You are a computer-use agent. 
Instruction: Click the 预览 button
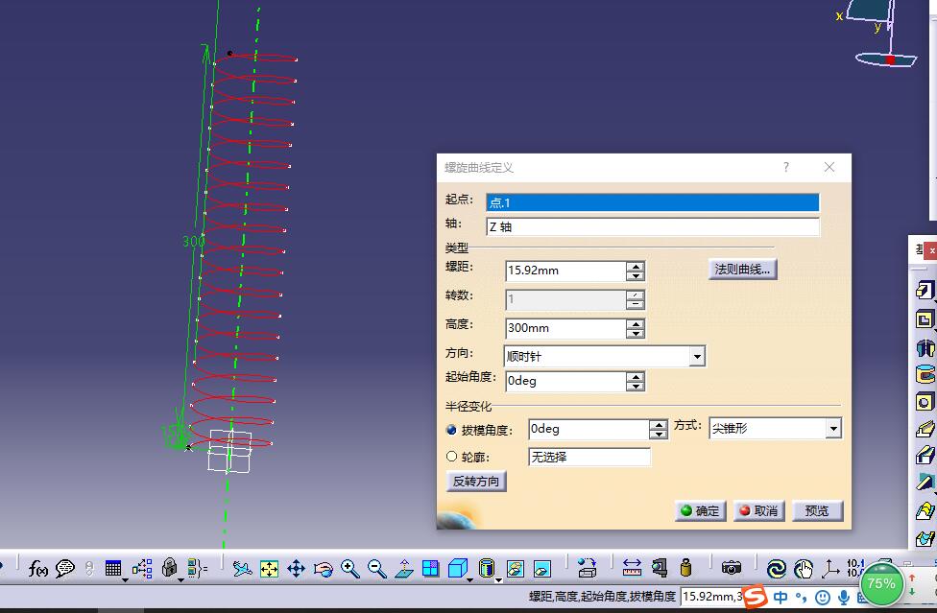pyautogui.click(x=817, y=510)
